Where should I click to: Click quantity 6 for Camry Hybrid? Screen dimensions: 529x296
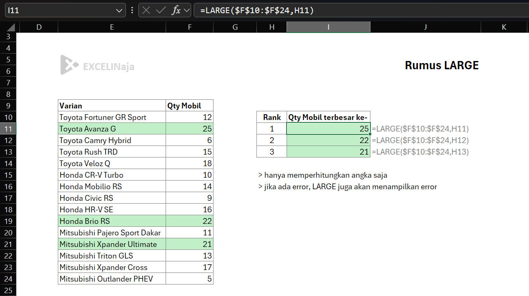[190, 140]
